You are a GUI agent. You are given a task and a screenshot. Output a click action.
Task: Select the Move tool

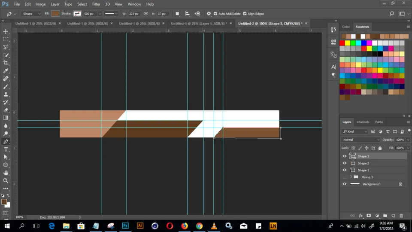(6, 31)
